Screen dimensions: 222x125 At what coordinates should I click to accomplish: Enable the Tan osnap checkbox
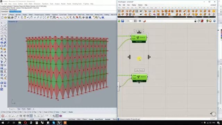[x=38, y=112]
